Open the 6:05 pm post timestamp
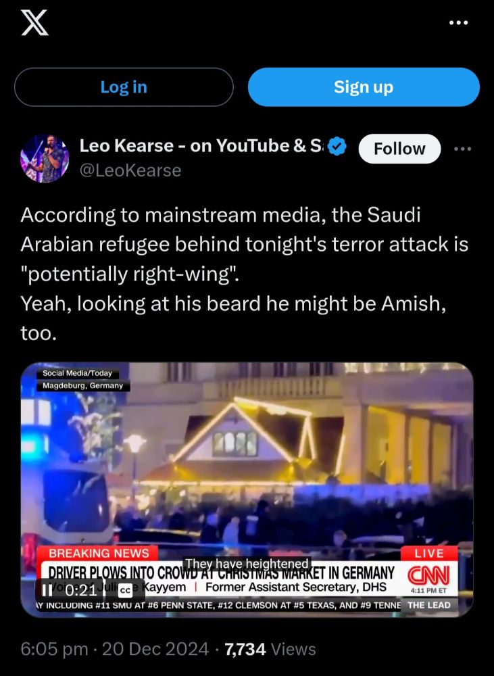 tap(54, 649)
